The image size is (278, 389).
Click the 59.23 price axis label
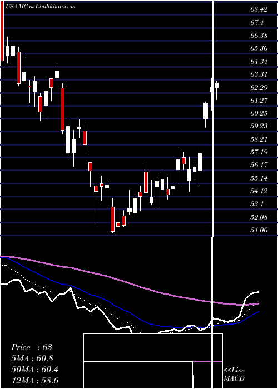point(259,126)
